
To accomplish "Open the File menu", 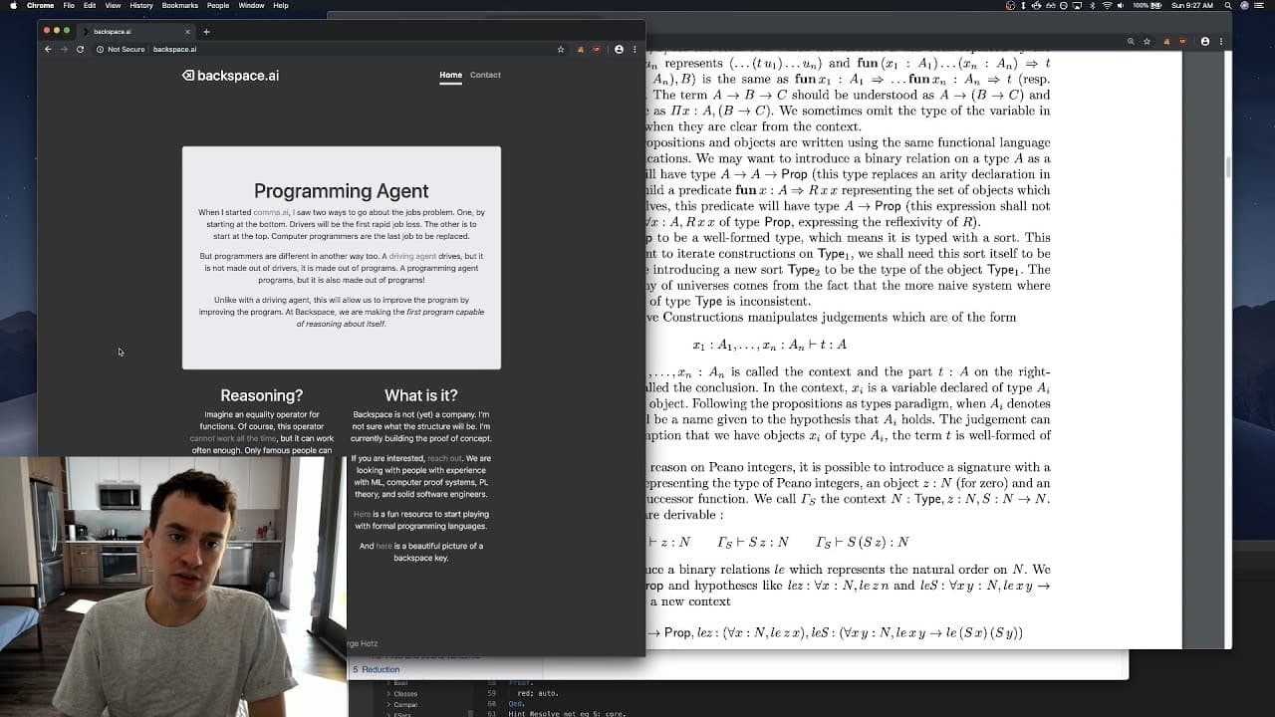I will pyautogui.click(x=69, y=6).
